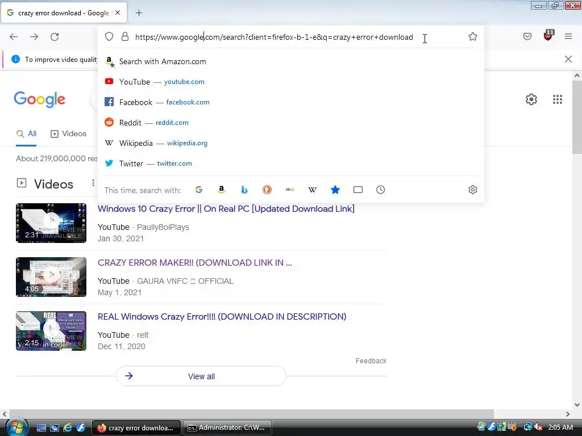Go back with the browser back arrow

[14, 37]
